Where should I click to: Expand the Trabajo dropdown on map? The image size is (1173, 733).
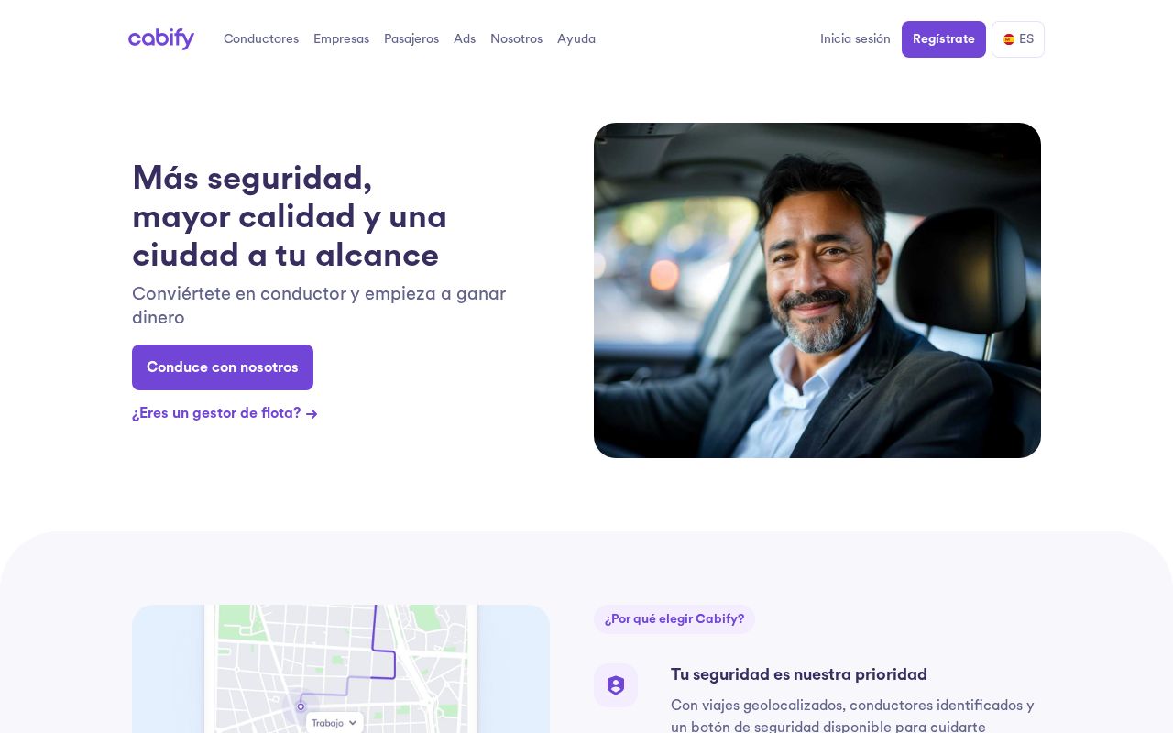(x=334, y=723)
